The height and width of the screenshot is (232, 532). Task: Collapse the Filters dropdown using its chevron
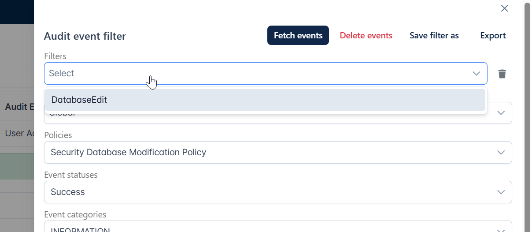point(476,73)
